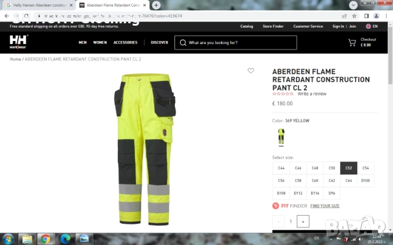Open the MEN menu

[x=82, y=42]
